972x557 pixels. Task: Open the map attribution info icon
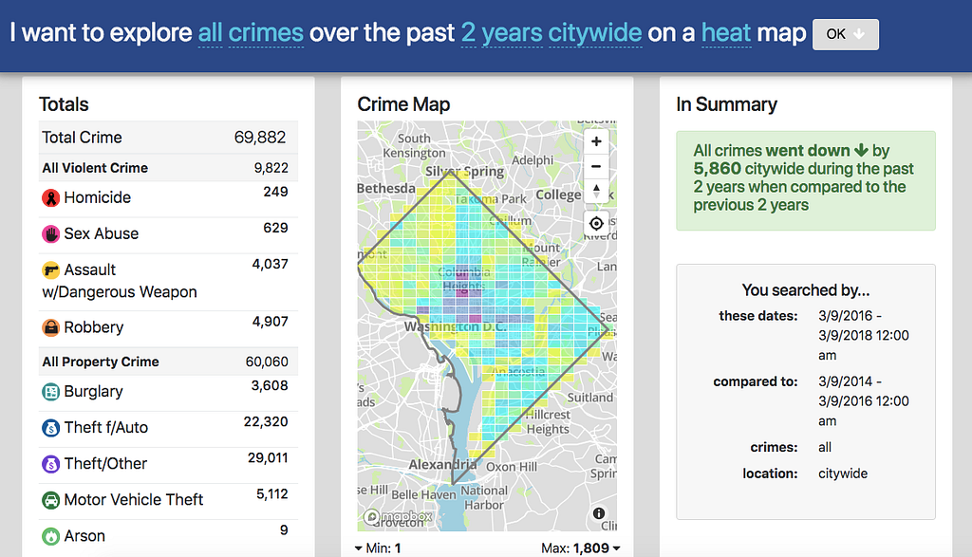[599, 513]
